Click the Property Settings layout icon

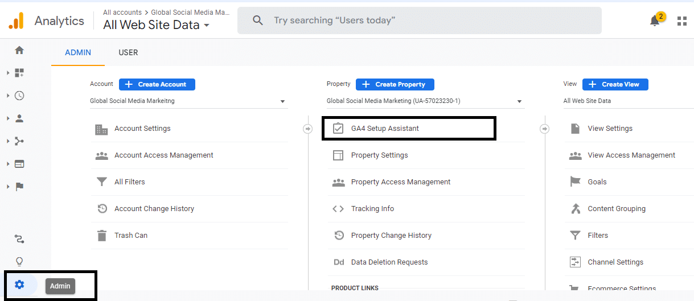click(x=338, y=155)
